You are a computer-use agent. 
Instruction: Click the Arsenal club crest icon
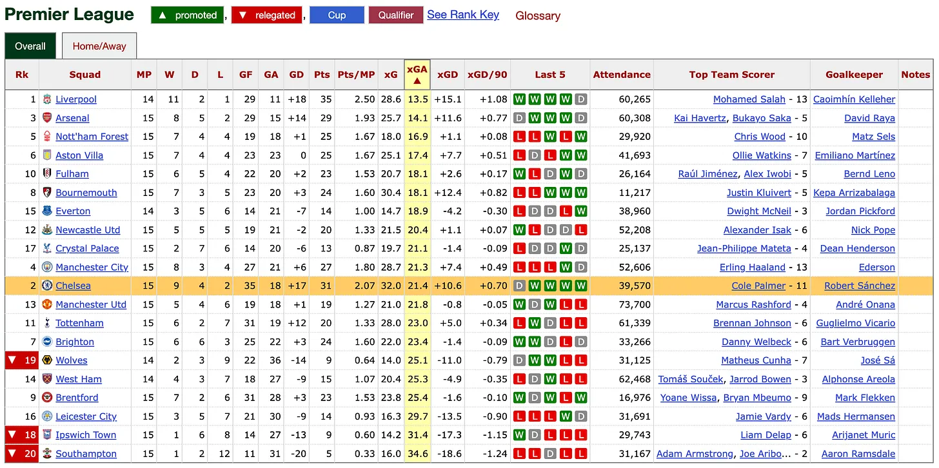(x=47, y=118)
